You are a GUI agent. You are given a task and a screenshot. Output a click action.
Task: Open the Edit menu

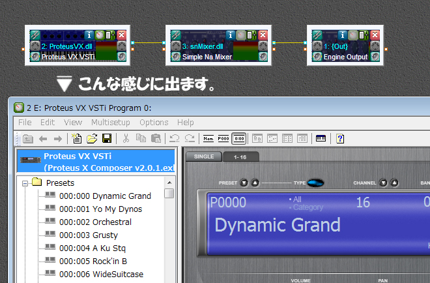tap(48, 123)
